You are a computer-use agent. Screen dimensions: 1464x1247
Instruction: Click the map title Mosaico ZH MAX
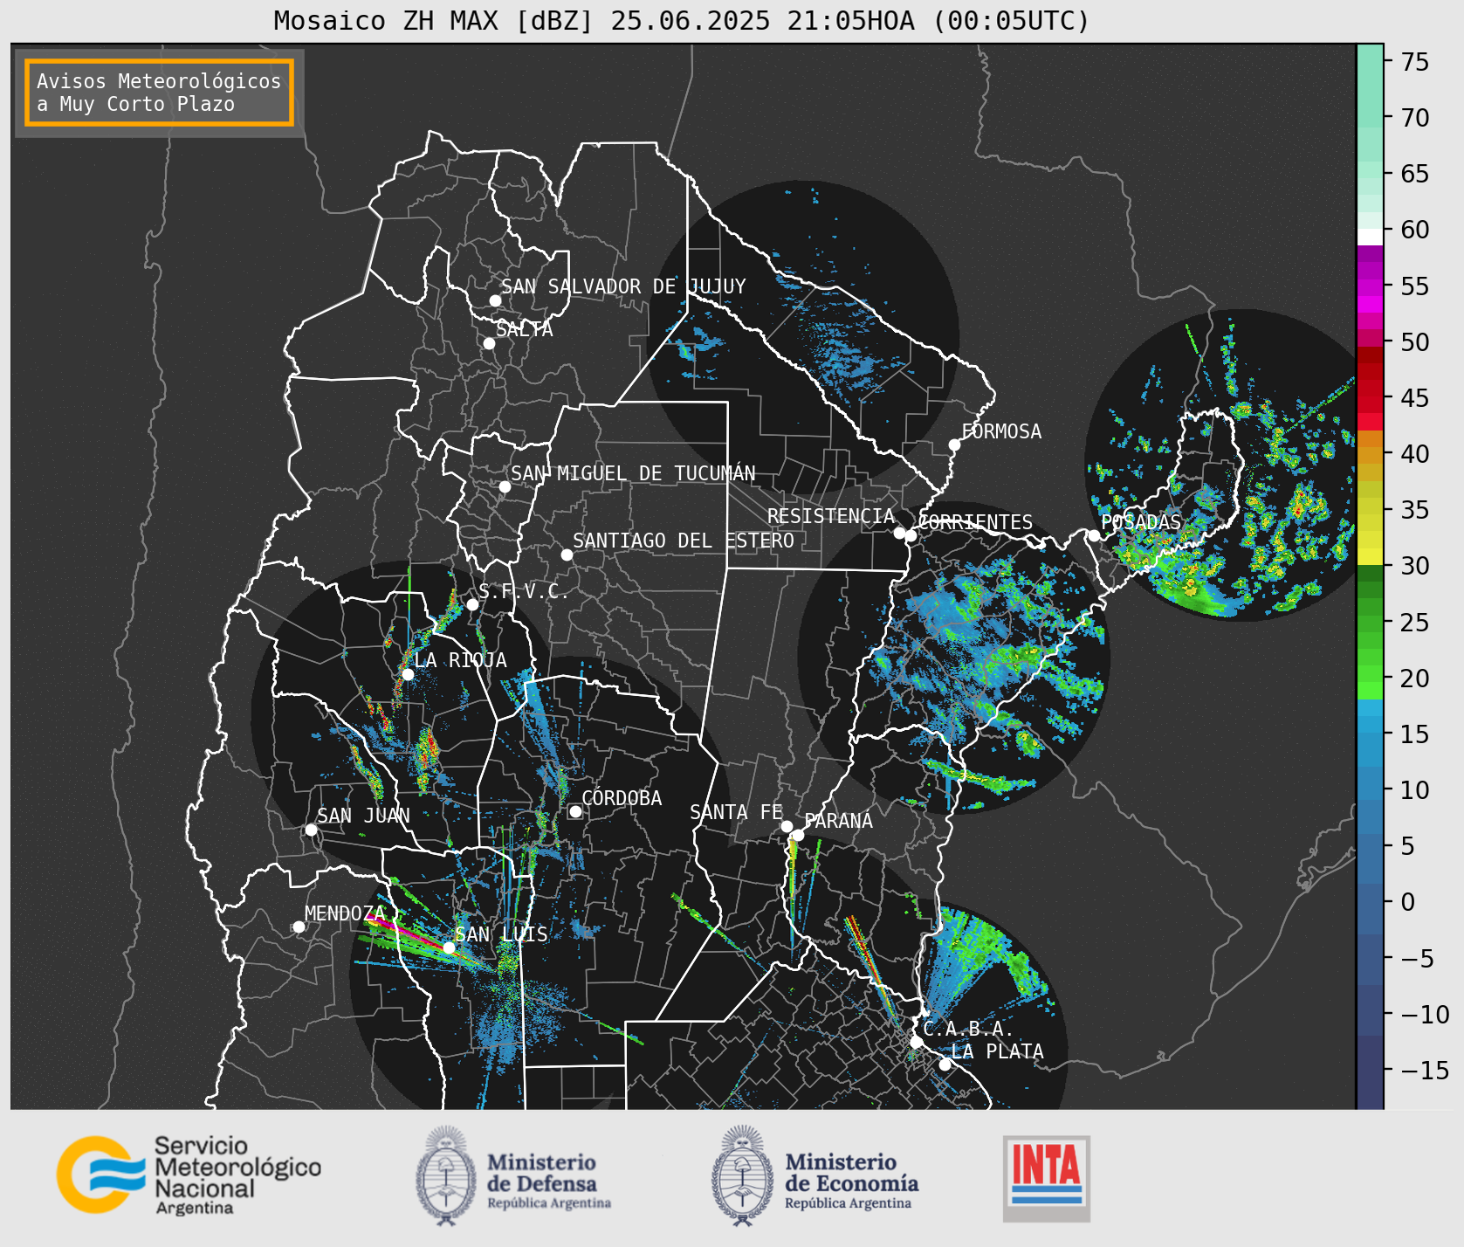click(x=683, y=20)
